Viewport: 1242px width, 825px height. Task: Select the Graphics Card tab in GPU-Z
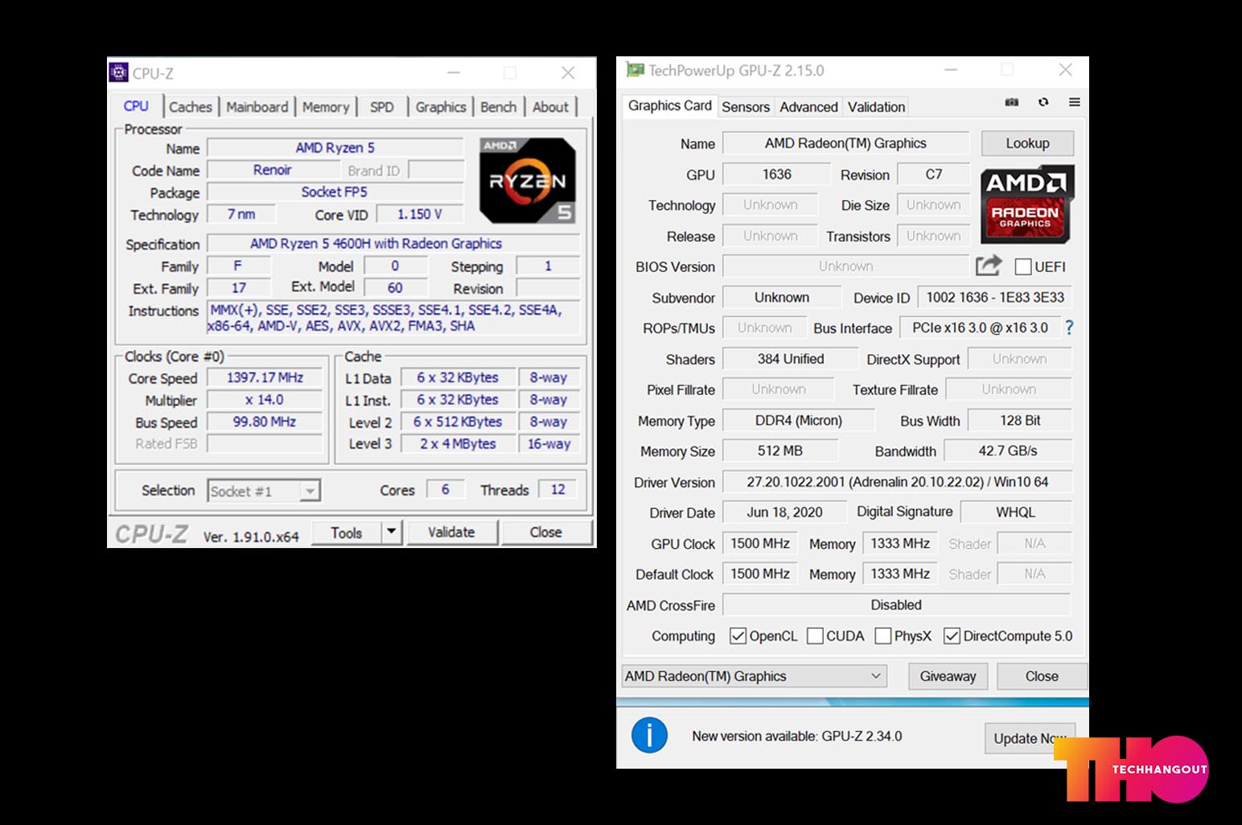point(669,105)
